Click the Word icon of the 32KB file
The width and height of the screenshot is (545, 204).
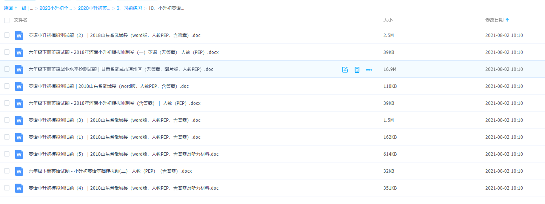coord(19,171)
